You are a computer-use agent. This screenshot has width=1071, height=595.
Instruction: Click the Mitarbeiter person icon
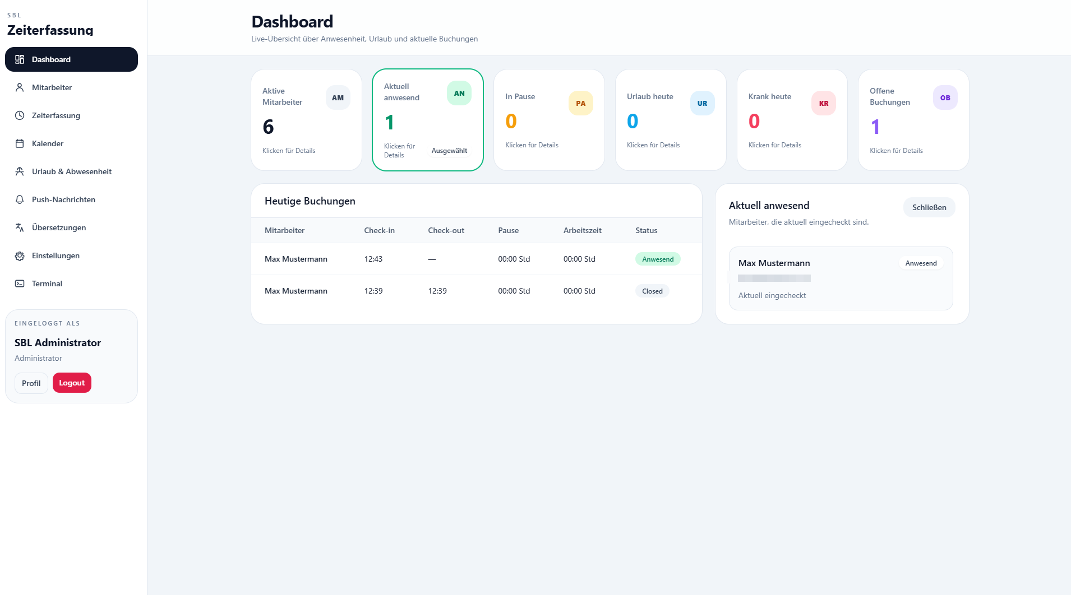click(20, 87)
